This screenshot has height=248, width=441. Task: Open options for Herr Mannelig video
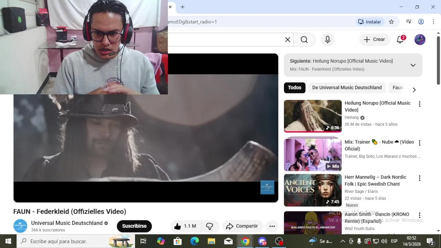pos(420,178)
